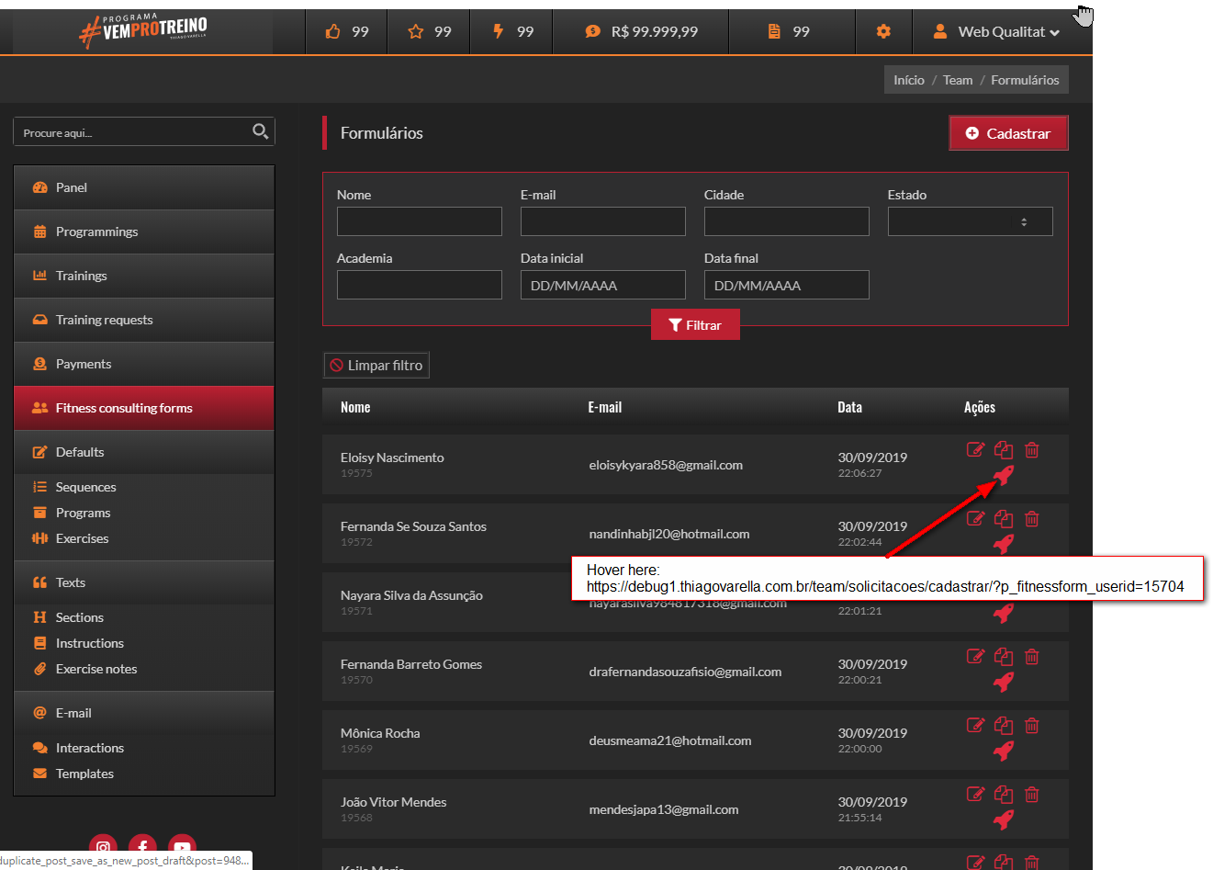Edit João Vitor Mendes's form
This screenshot has width=1213, height=870.
pos(975,794)
